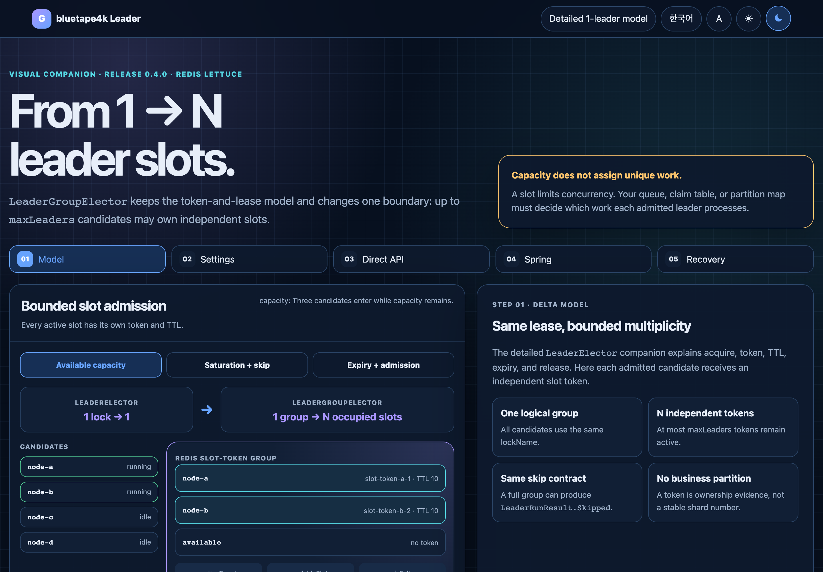The width and height of the screenshot is (823, 572).
Task: Click the LEADERGROUPELECTOR occupied slots card
Action: tap(337, 410)
